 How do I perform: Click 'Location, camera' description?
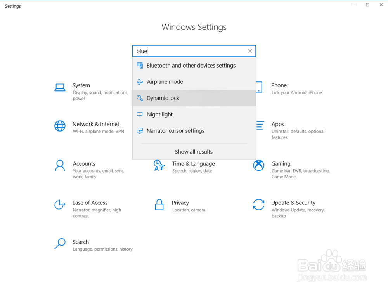click(189, 210)
